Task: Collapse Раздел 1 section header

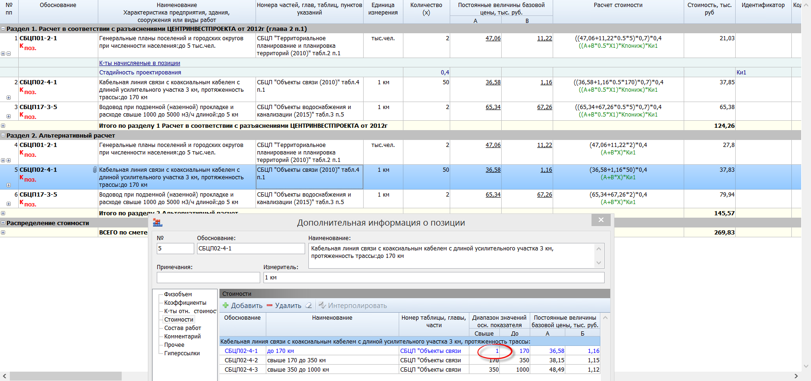Action: coord(3,29)
